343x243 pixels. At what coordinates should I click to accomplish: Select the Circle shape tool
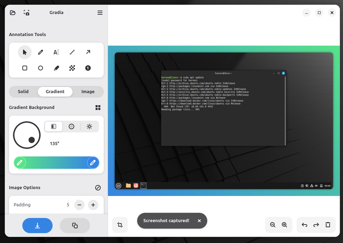coord(40,68)
